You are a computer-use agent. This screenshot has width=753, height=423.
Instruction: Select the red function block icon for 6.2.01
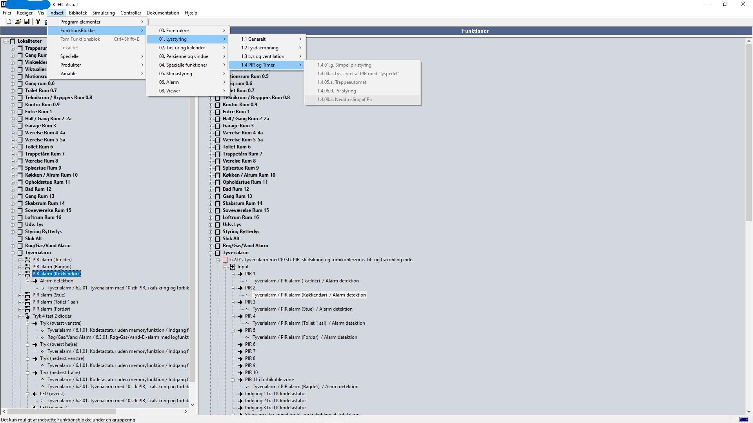(225, 260)
